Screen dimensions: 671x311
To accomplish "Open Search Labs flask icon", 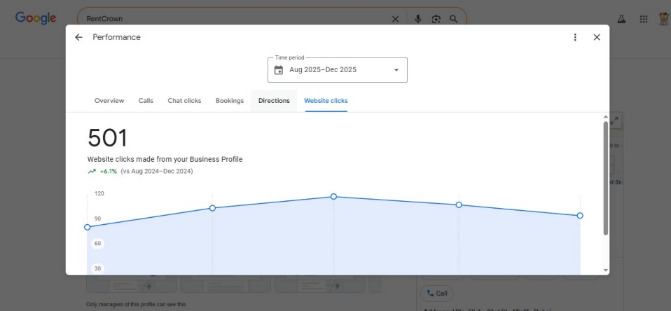I will pos(621,19).
